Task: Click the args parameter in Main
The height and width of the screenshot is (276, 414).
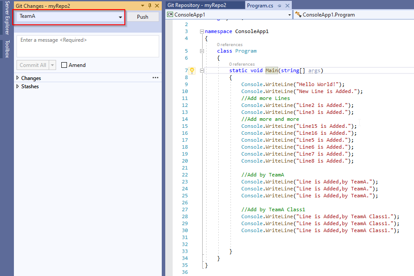Action: point(314,70)
